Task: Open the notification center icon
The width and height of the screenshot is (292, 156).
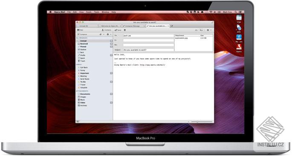Action: coord(240,12)
